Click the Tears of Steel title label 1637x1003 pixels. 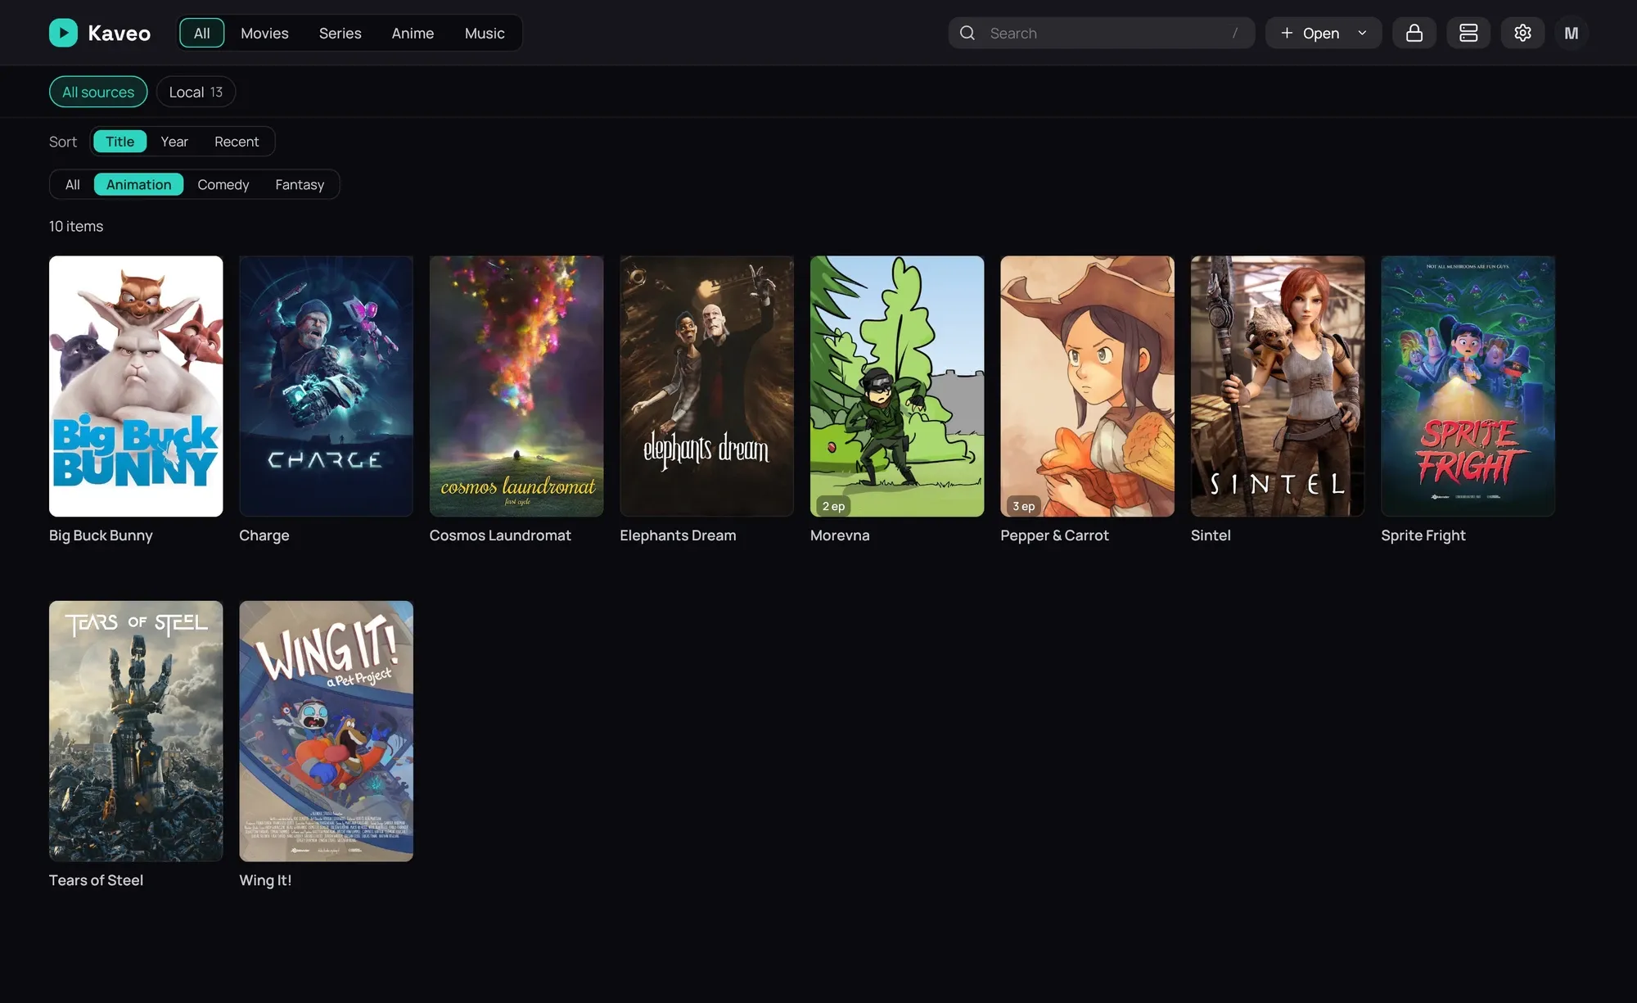click(x=96, y=879)
